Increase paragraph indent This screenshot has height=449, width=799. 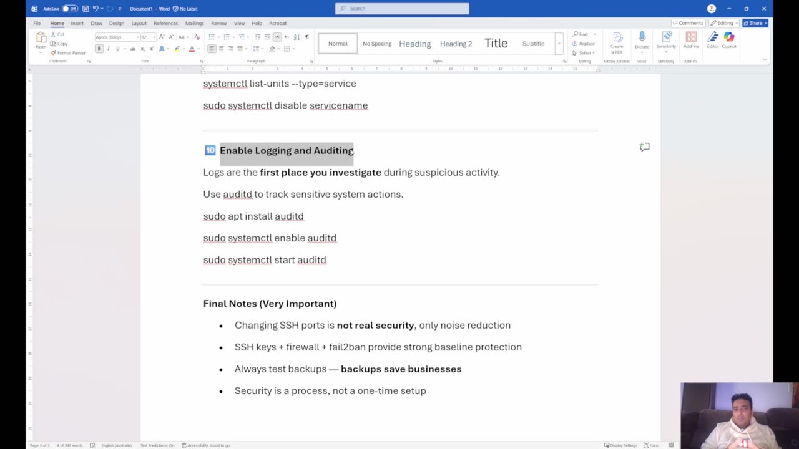pyautogui.click(x=267, y=37)
